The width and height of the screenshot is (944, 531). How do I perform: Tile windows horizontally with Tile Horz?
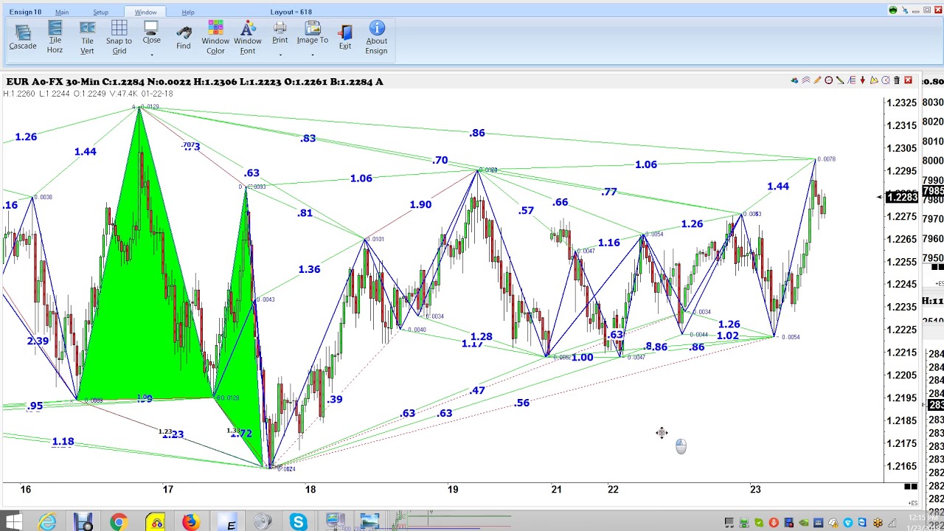55,36
